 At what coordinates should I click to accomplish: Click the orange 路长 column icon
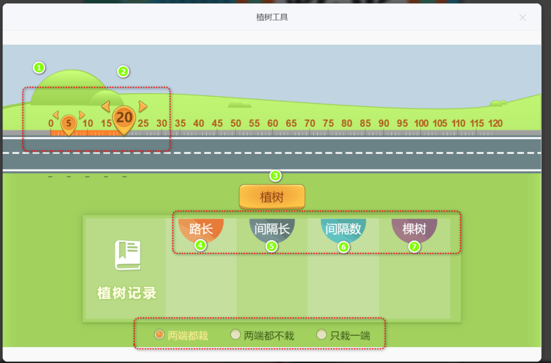point(201,229)
